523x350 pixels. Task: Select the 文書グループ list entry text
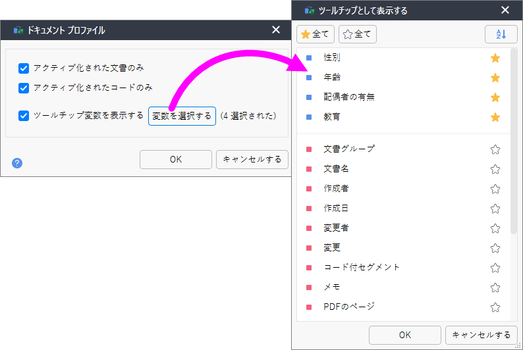tap(349, 149)
